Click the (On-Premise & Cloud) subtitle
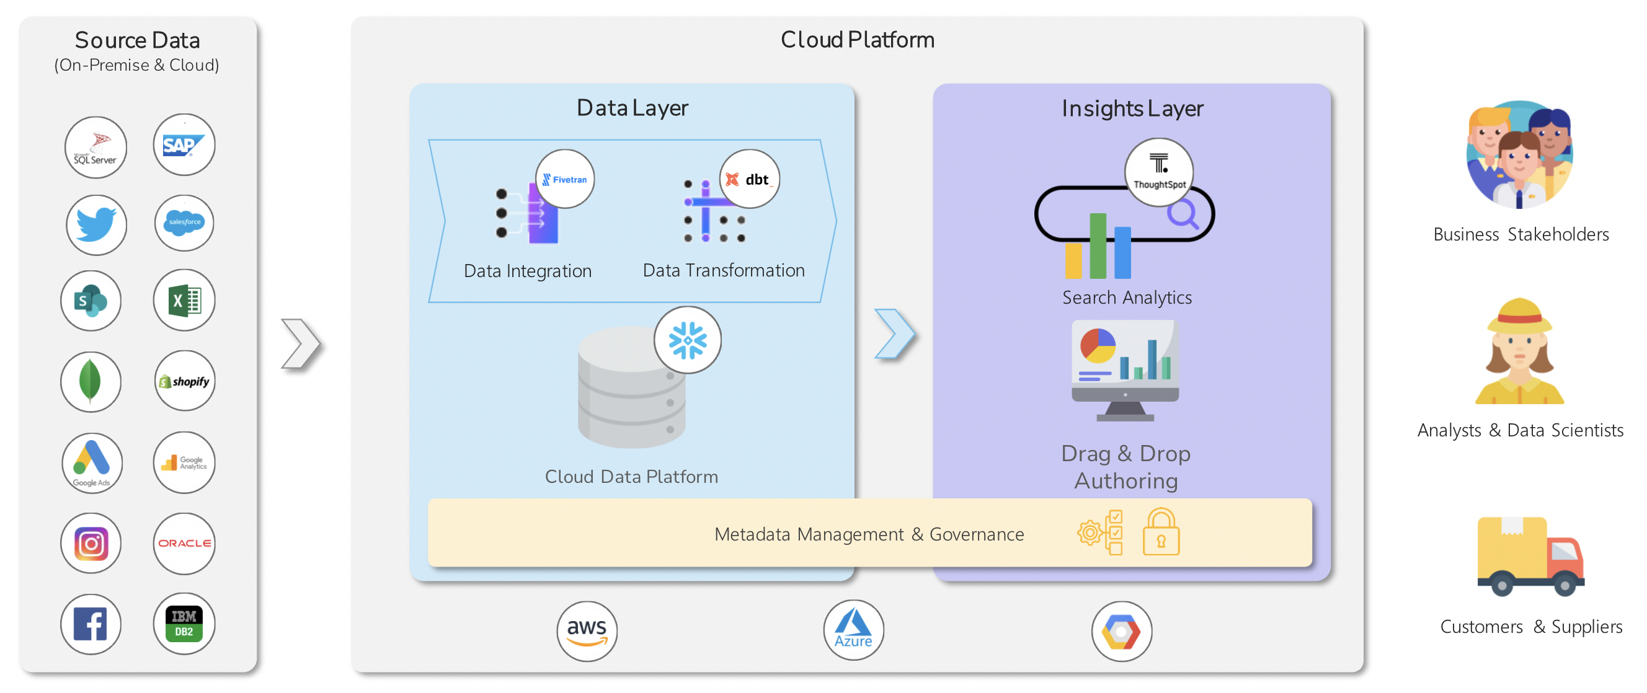Viewport: 1647px width, 693px height. coord(137,66)
